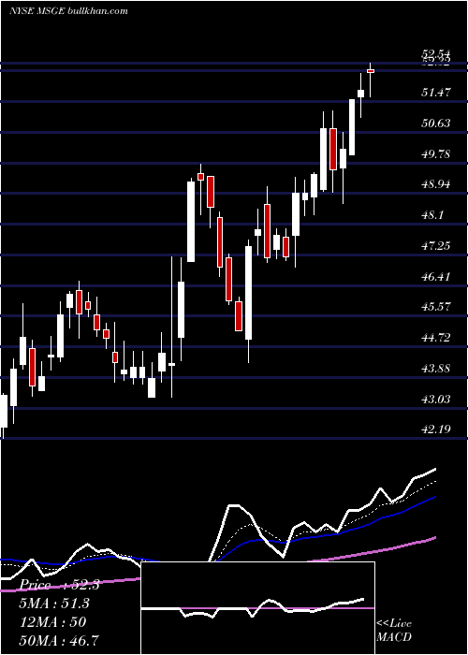This screenshot has width=468, height=655.
Task: Click the 5MA : 51.3 readout
Action: click(x=54, y=604)
